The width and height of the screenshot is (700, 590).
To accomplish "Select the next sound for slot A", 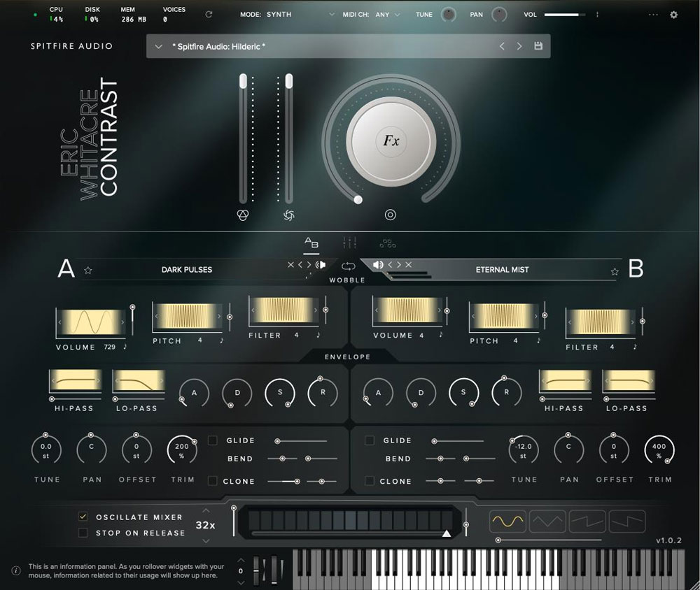I will pos(309,265).
